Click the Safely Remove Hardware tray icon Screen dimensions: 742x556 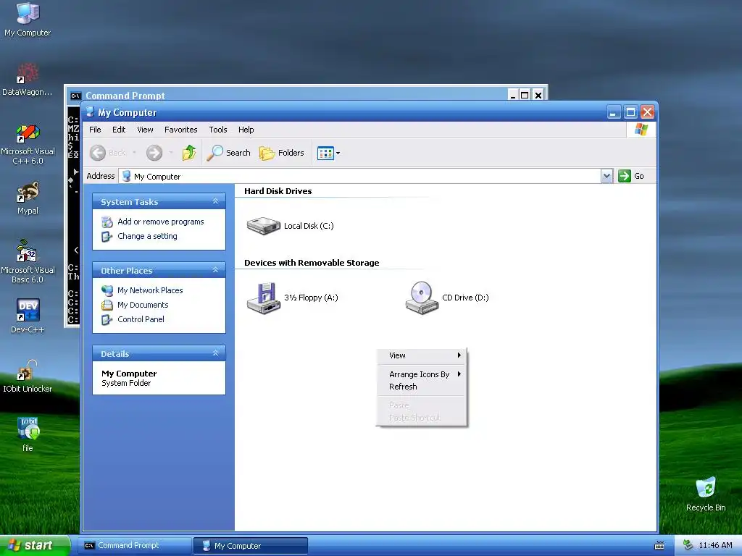coord(687,546)
